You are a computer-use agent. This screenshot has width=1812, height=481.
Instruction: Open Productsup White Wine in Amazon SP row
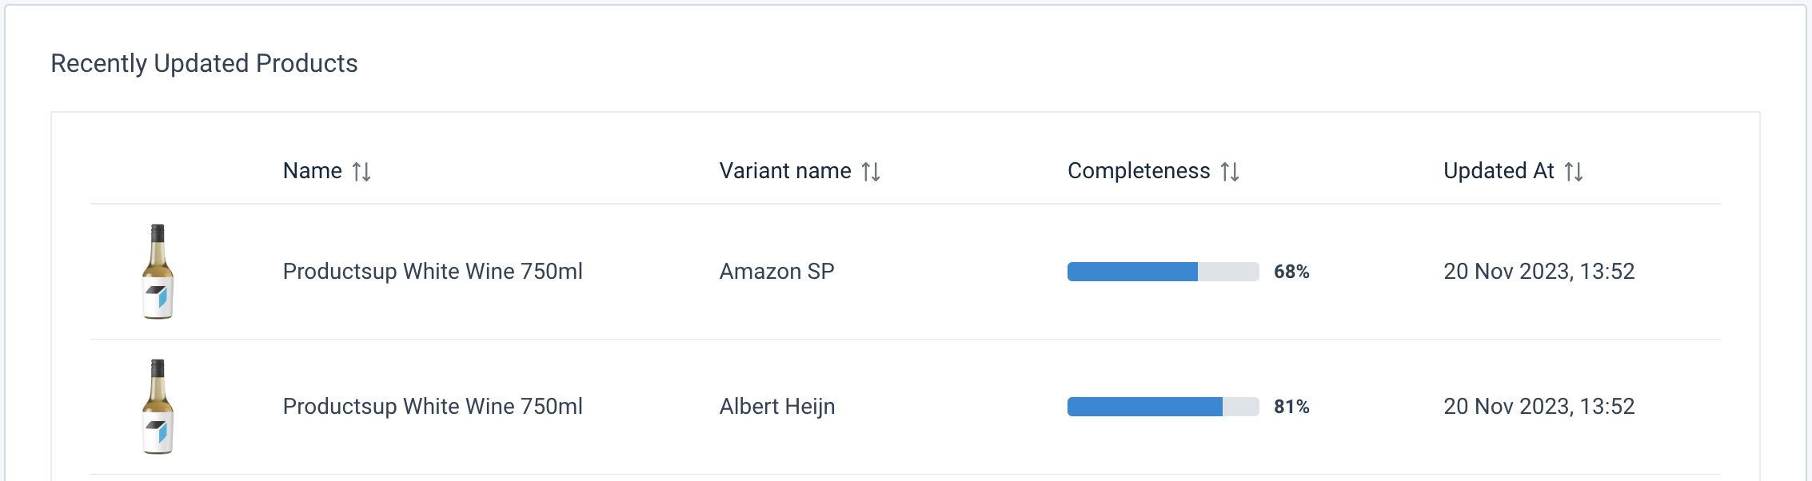point(433,272)
